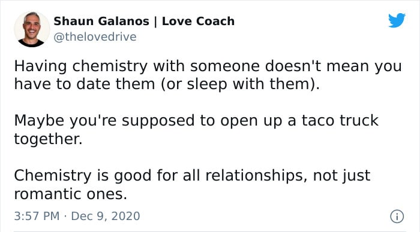
Task: Click the words "taco truck"
Action: [x=340, y=120]
